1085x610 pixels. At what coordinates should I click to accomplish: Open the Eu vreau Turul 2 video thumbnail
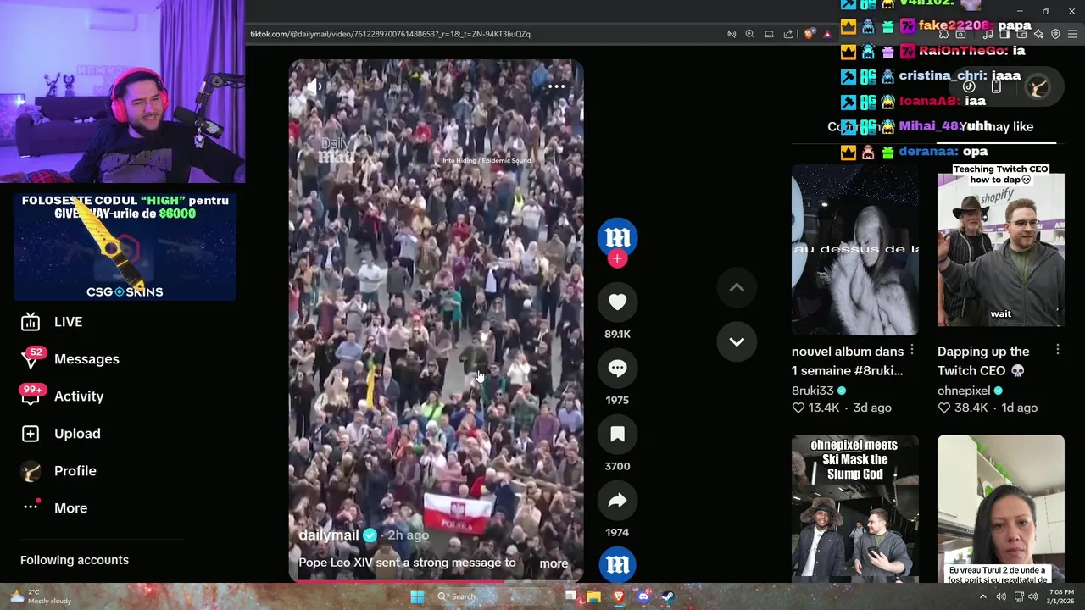[x=1000, y=508]
